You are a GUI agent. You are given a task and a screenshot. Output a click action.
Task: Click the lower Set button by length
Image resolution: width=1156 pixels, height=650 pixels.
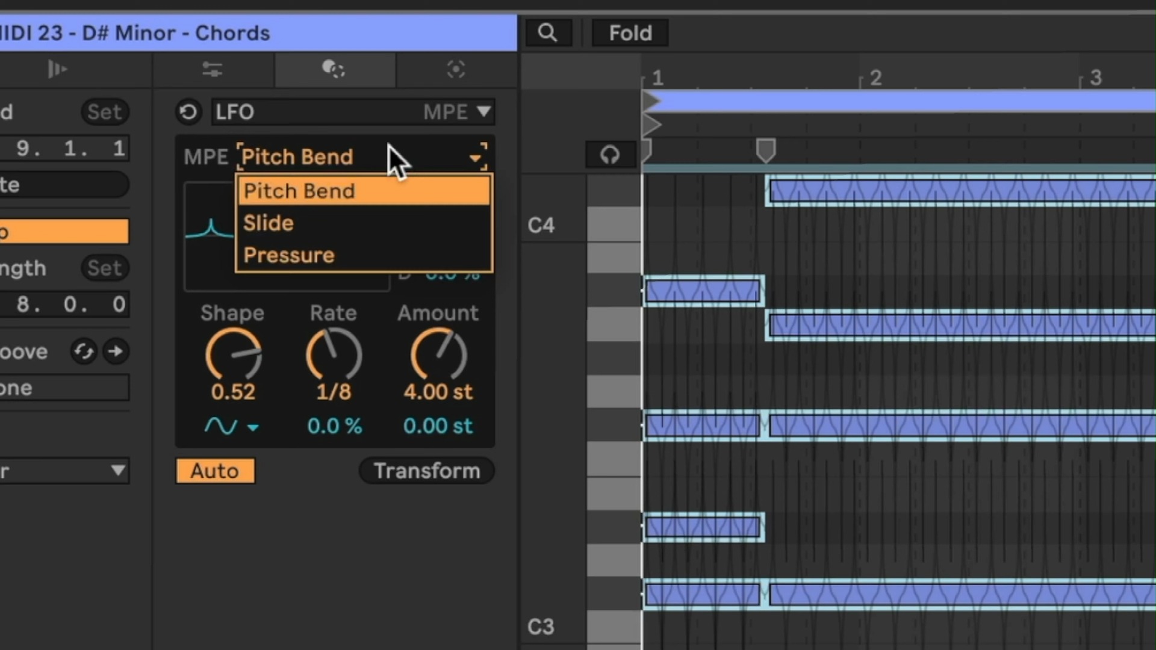pos(105,268)
